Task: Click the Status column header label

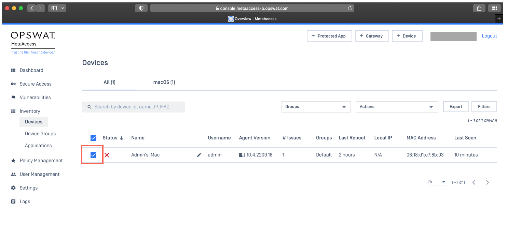Action: coord(110,138)
